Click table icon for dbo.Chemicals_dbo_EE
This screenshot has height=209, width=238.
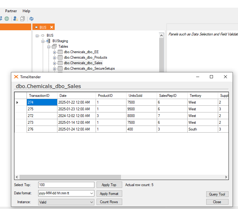pyautogui.click(x=60, y=52)
